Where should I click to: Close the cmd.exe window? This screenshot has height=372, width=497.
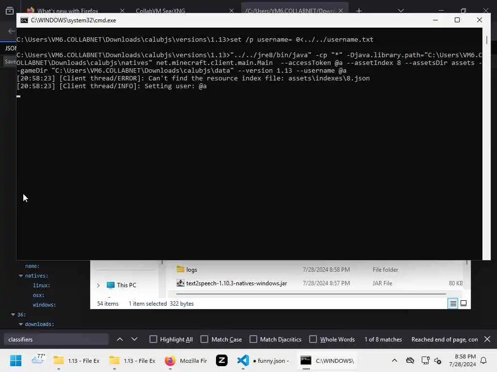coord(479,20)
